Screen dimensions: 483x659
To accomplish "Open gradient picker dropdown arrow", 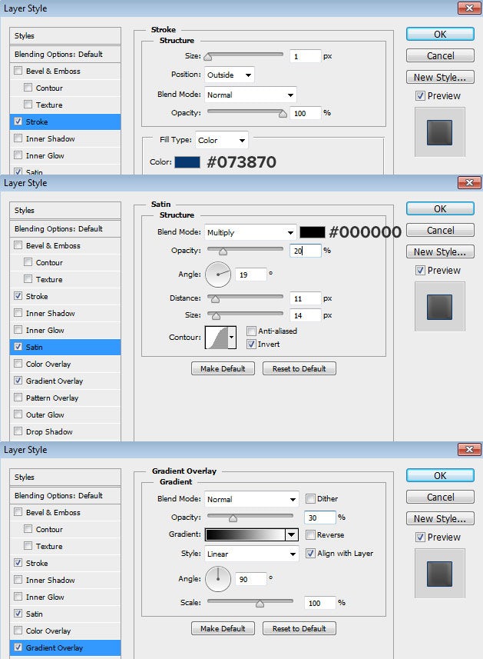I will pyautogui.click(x=292, y=534).
